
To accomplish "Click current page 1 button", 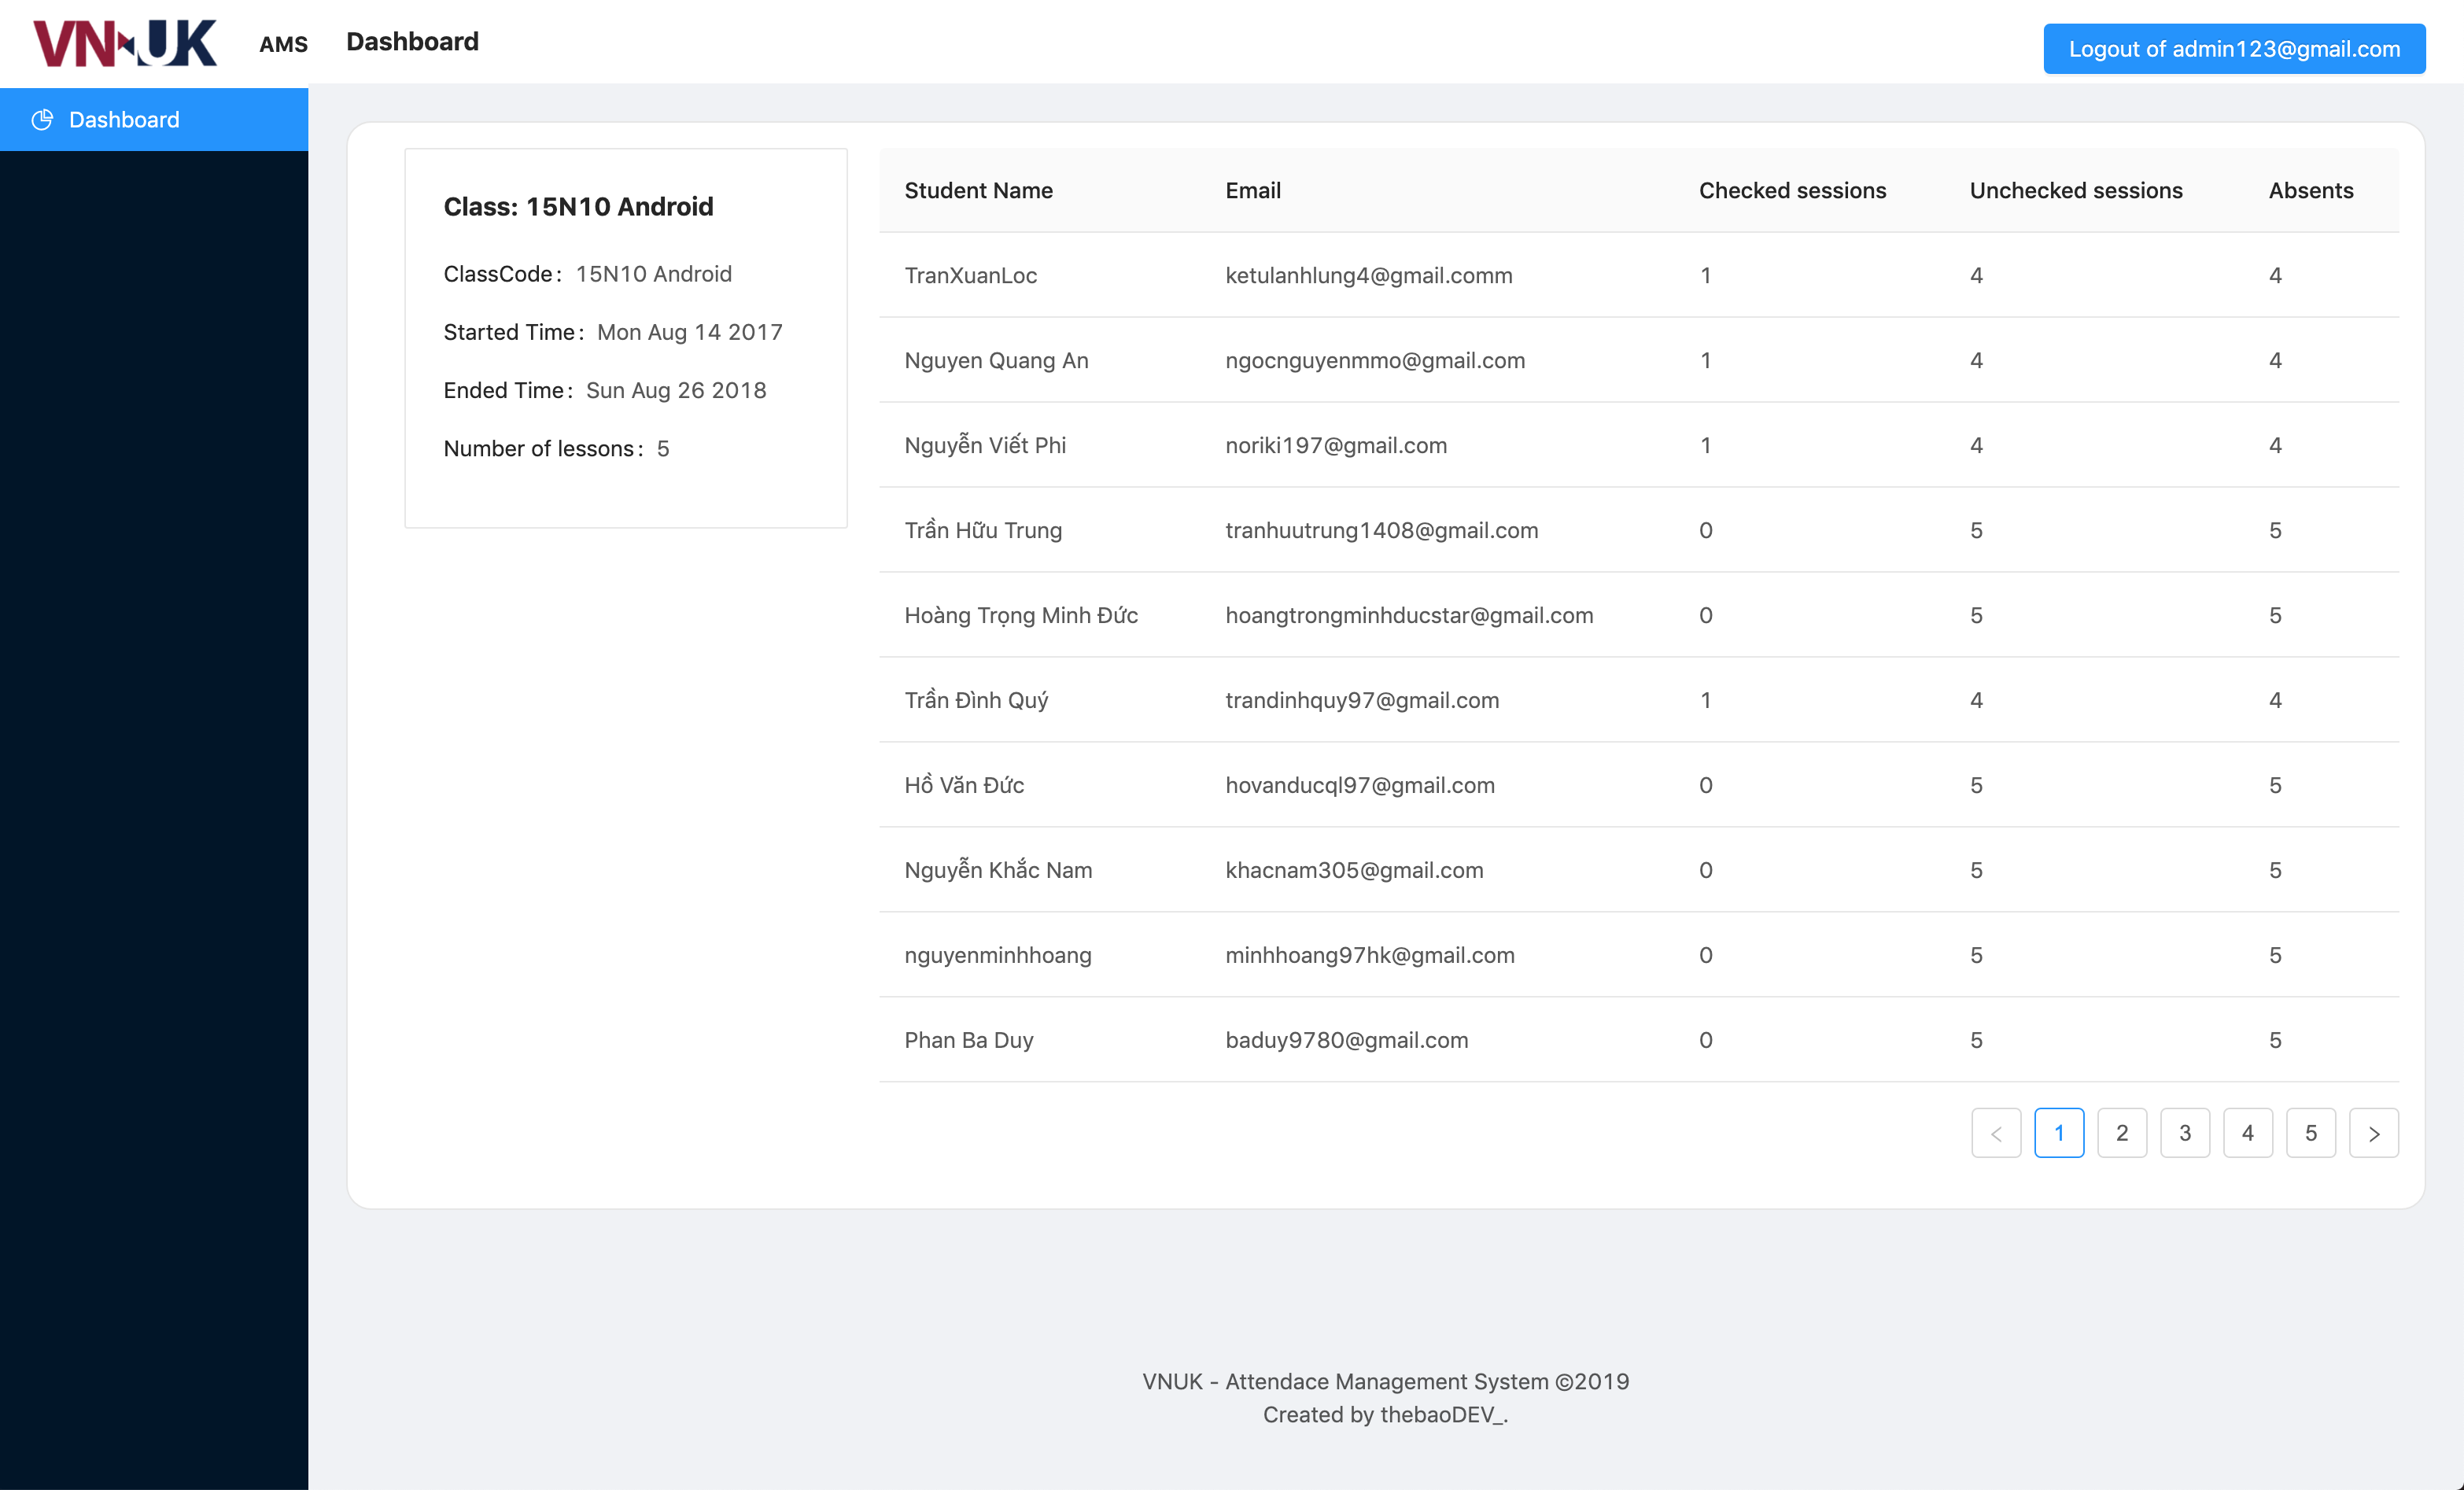I will coord(2058,1133).
